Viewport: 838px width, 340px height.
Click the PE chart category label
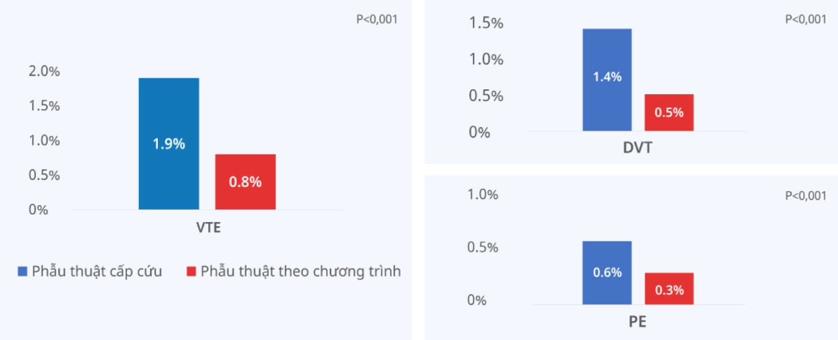pyautogui.click(x=638, y=321)
